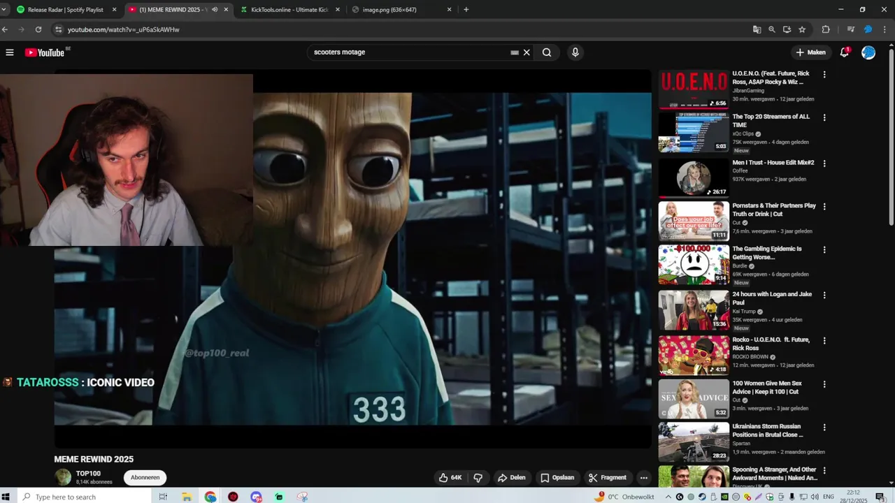This screenshot has width=895, height=503.
Task: Open a new browser tab
Action: 466,10
